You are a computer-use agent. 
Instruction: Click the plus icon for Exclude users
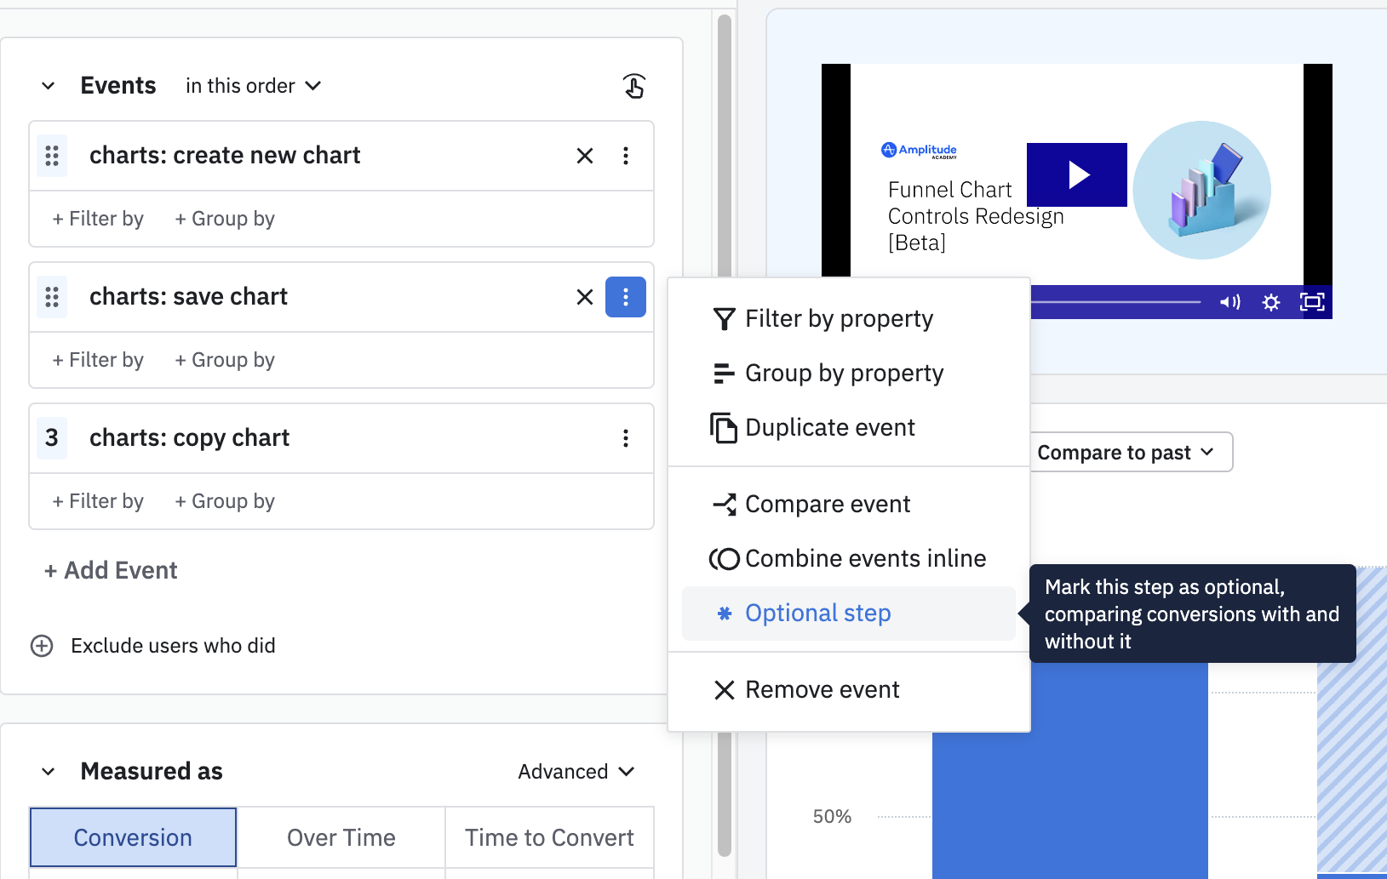pos(42,646)
